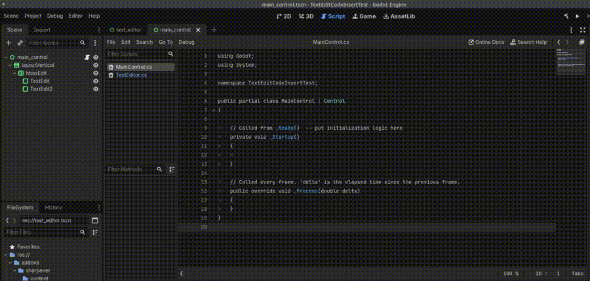Toggle FileSystem split mode icon
The image size is (590, 281).
(95, 221)
